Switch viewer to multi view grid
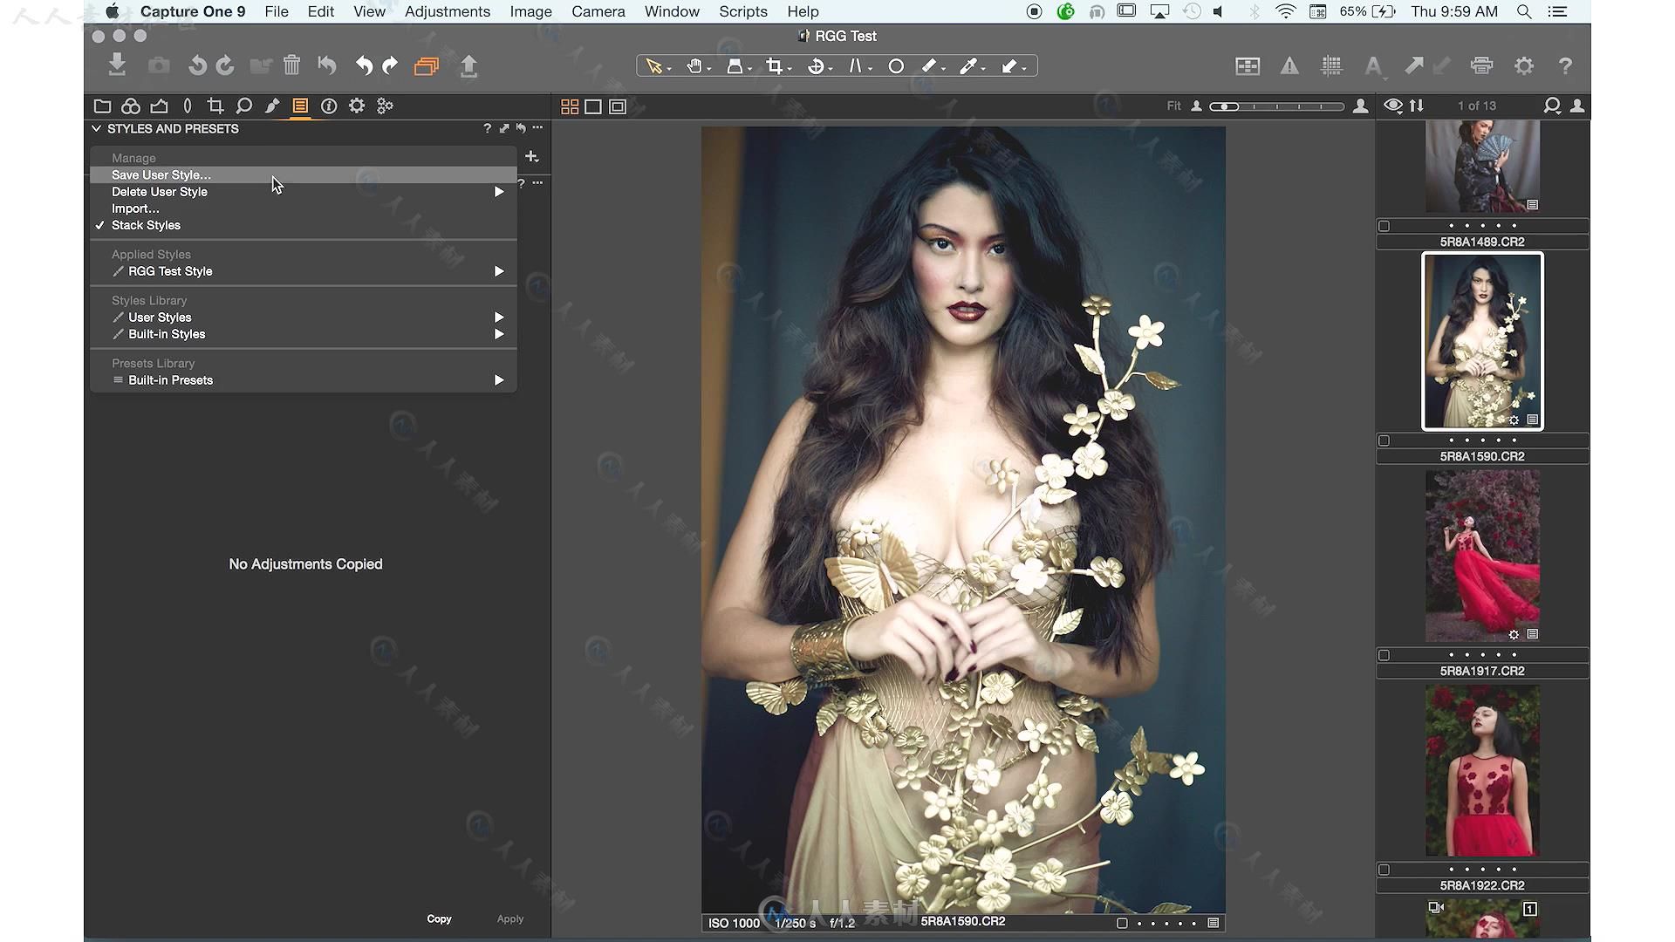 point(570,106)
